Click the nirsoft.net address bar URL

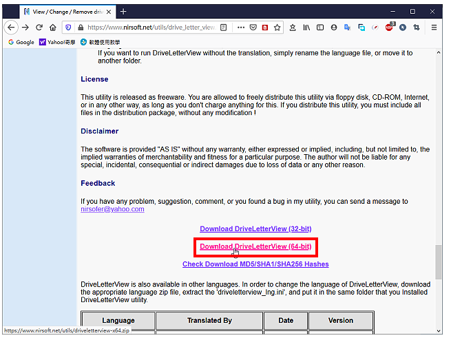point(151,28)
